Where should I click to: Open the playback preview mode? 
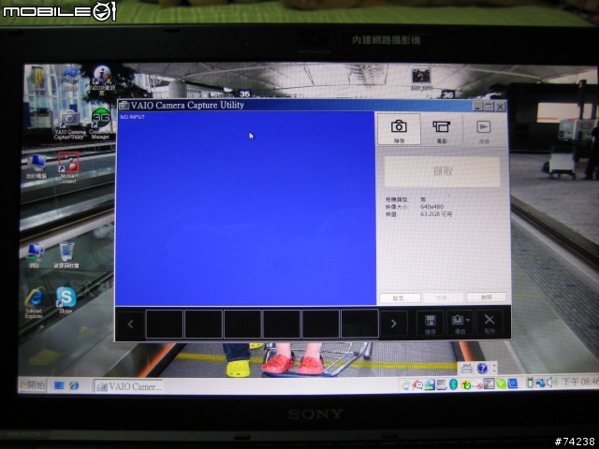[x=484, y=130]
